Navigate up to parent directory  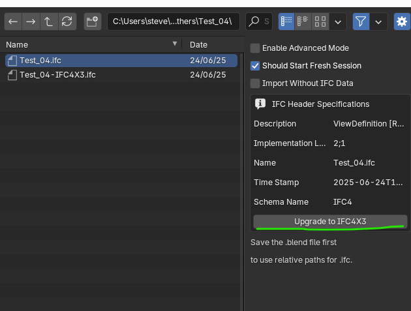click(49, 22)
